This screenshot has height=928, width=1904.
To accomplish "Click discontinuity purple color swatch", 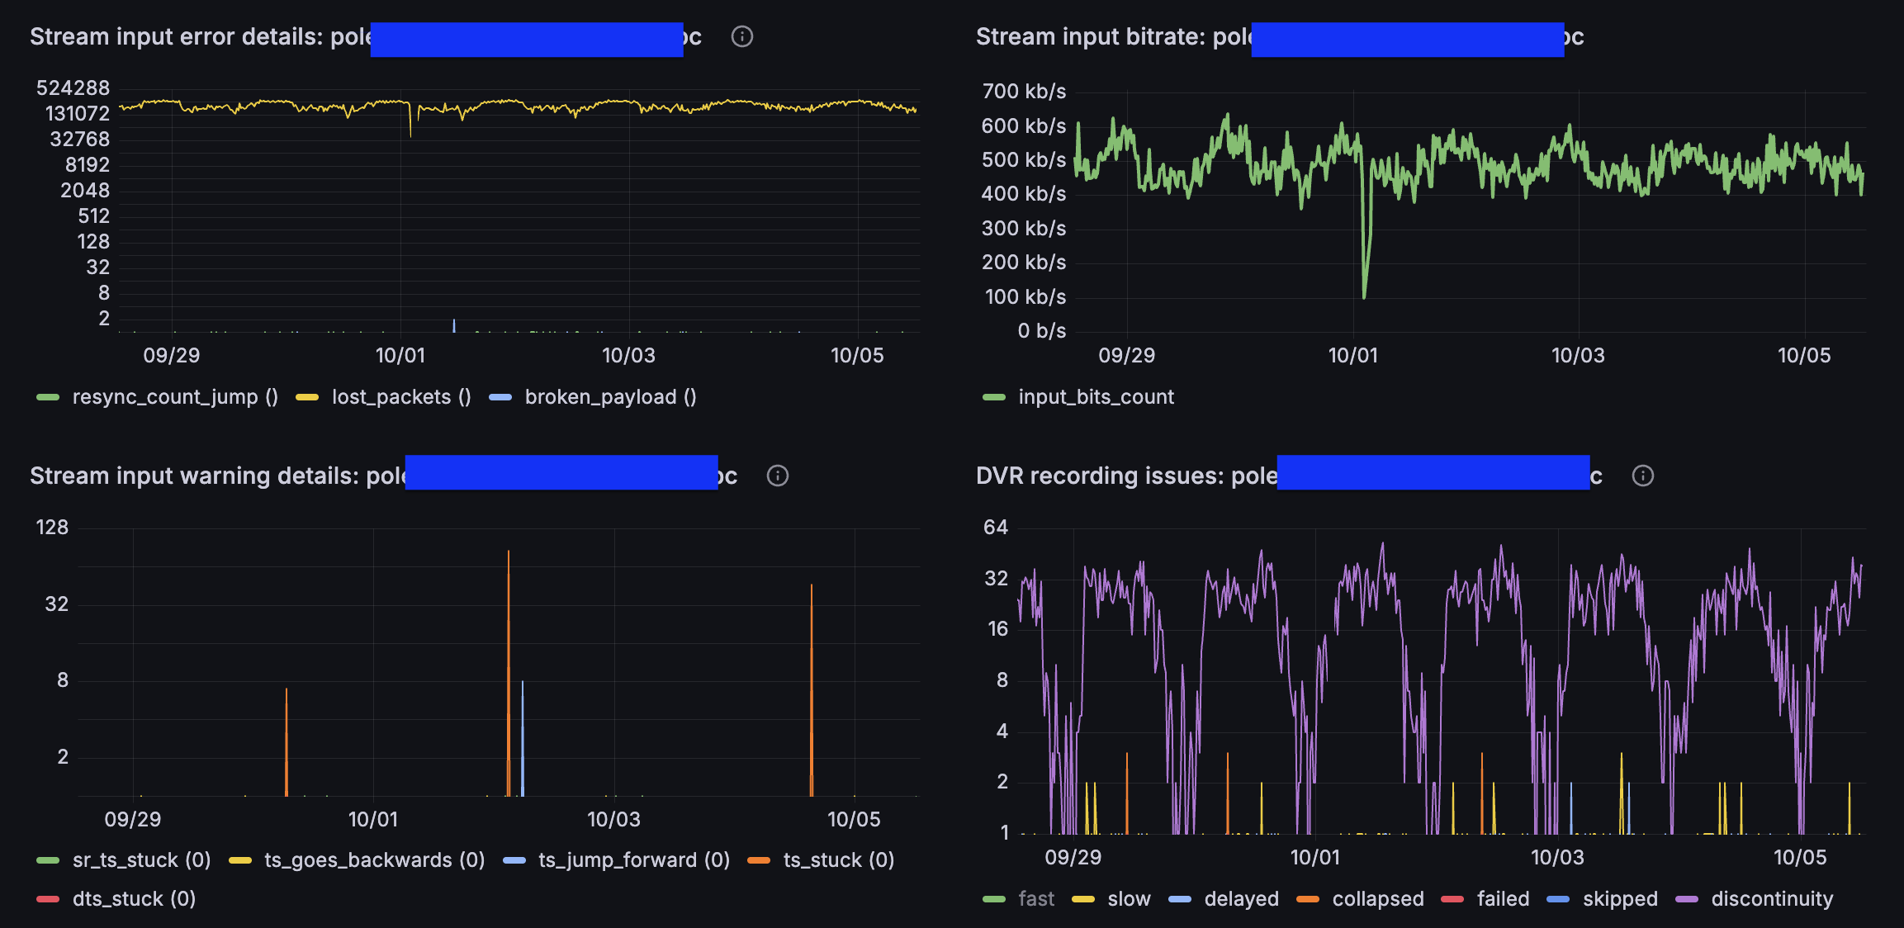I will [1686, 899].
